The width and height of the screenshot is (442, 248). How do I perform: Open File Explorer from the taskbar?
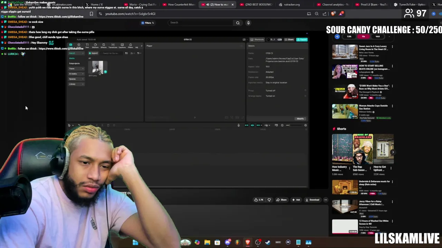click(207, 242)
